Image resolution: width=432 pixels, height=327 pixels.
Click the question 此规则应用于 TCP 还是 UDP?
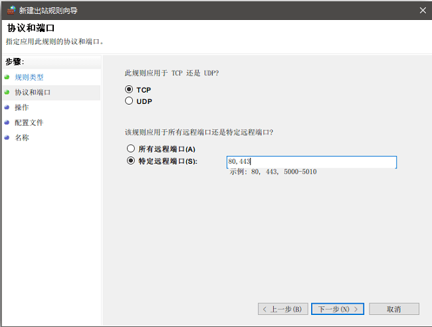(171, 73)
